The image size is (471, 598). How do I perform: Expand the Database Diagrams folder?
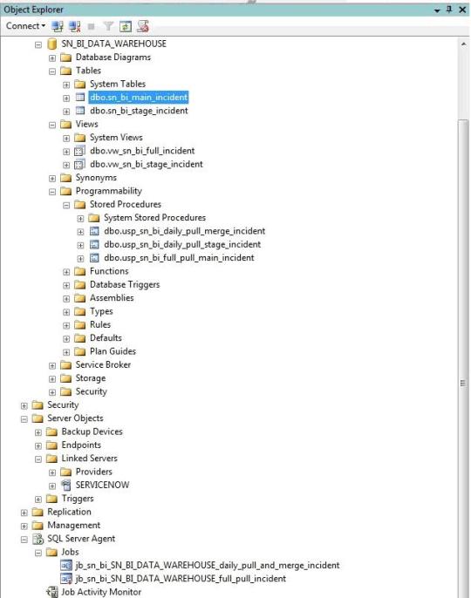click(x=52, y=58)
